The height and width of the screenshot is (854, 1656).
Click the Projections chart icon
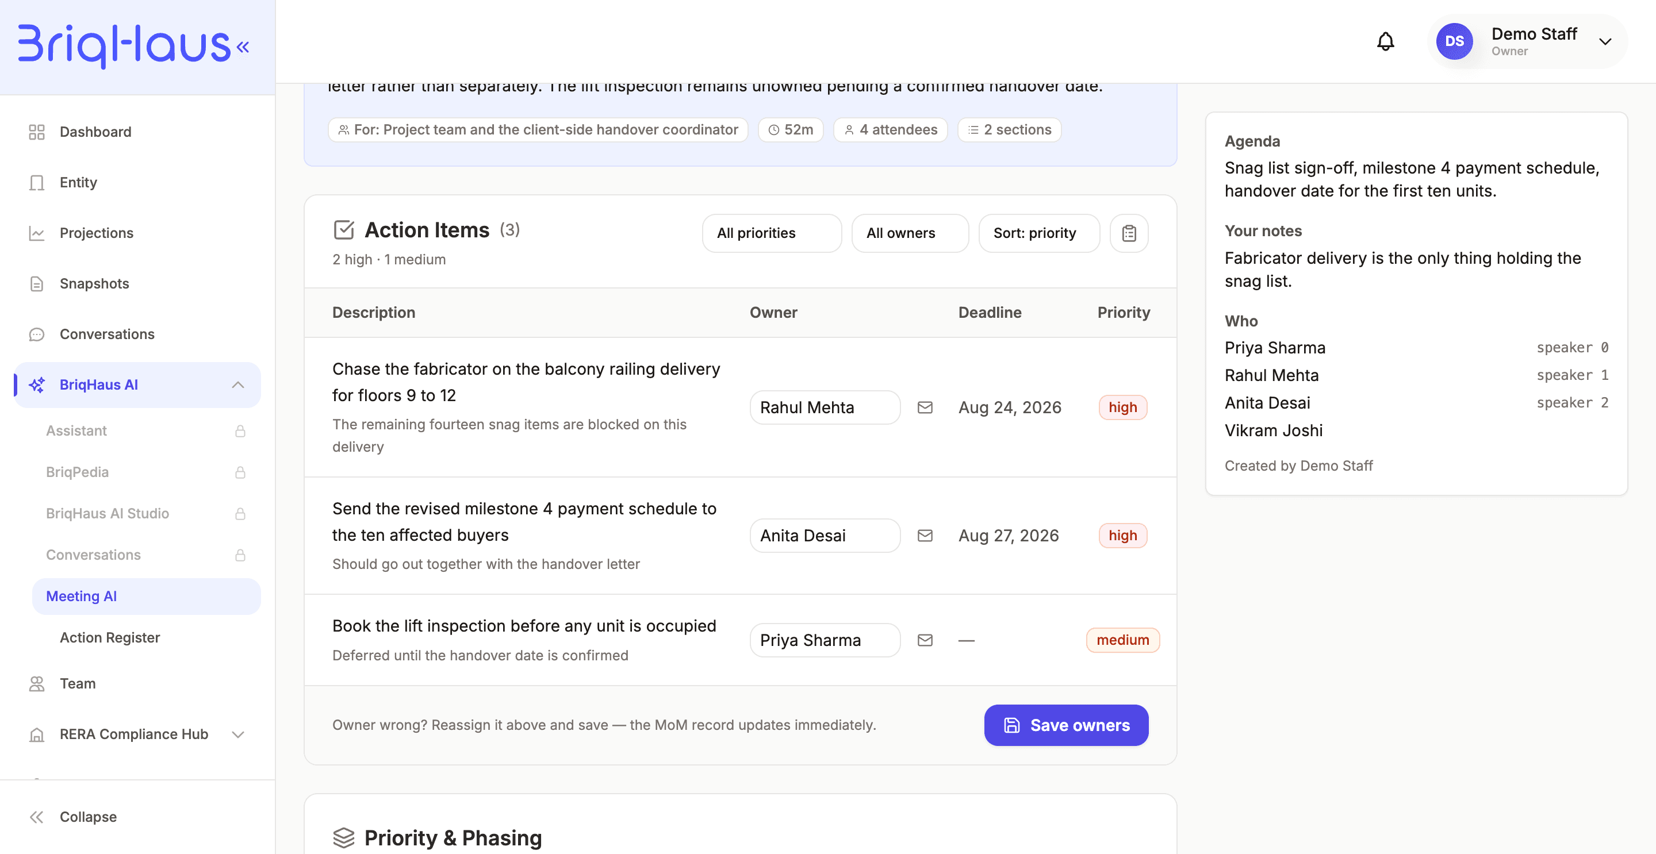[x=37, y=233]
